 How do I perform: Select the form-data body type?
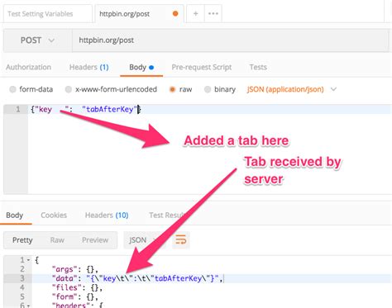click(31, 89)
